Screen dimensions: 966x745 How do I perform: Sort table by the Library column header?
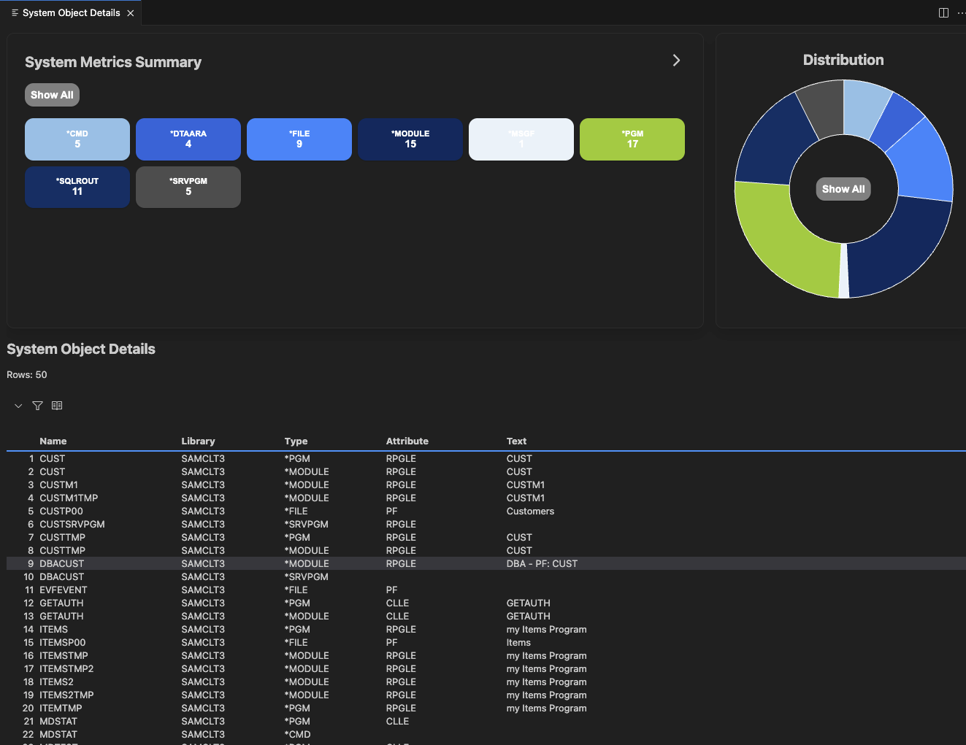pos(198,441)
